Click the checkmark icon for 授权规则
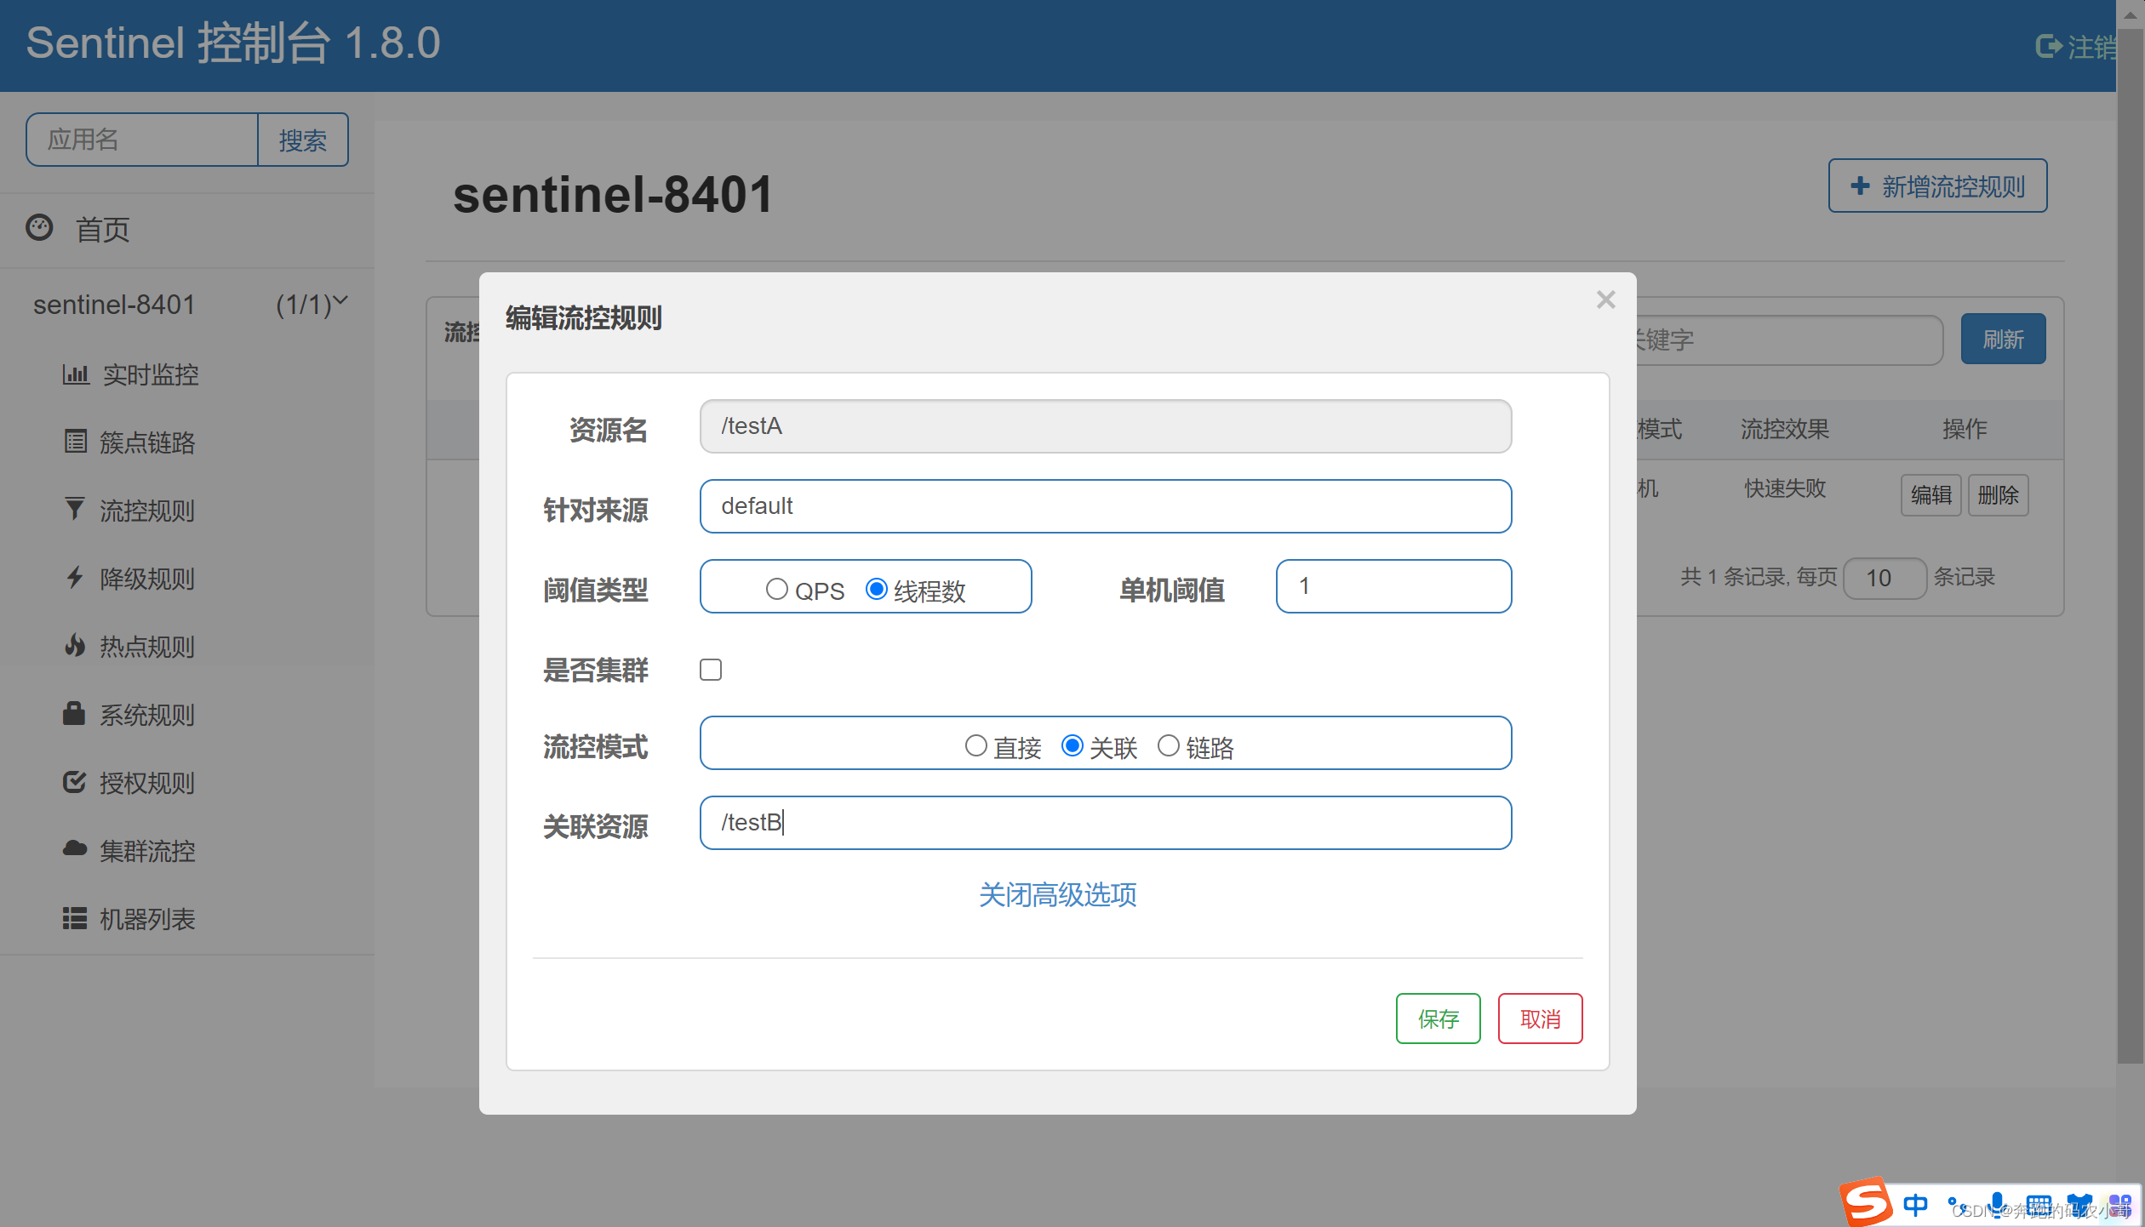The height and width of the screenshot is (1227, 2145). click(75, 781)
